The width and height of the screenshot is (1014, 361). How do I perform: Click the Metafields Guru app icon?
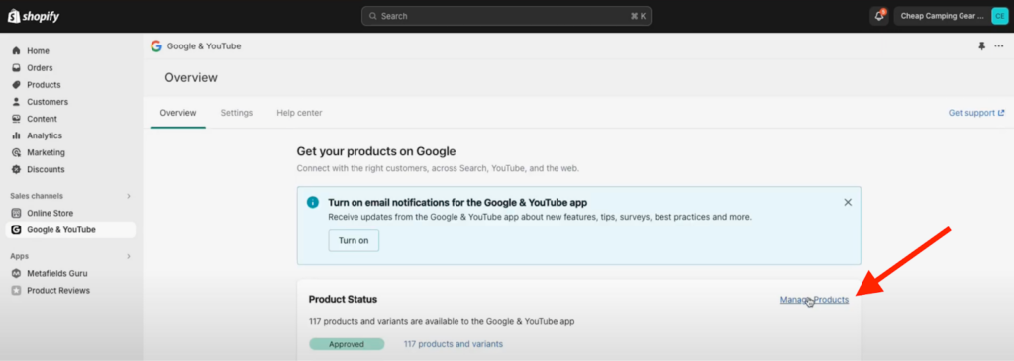pyautogui.click(x=16, y=273)
